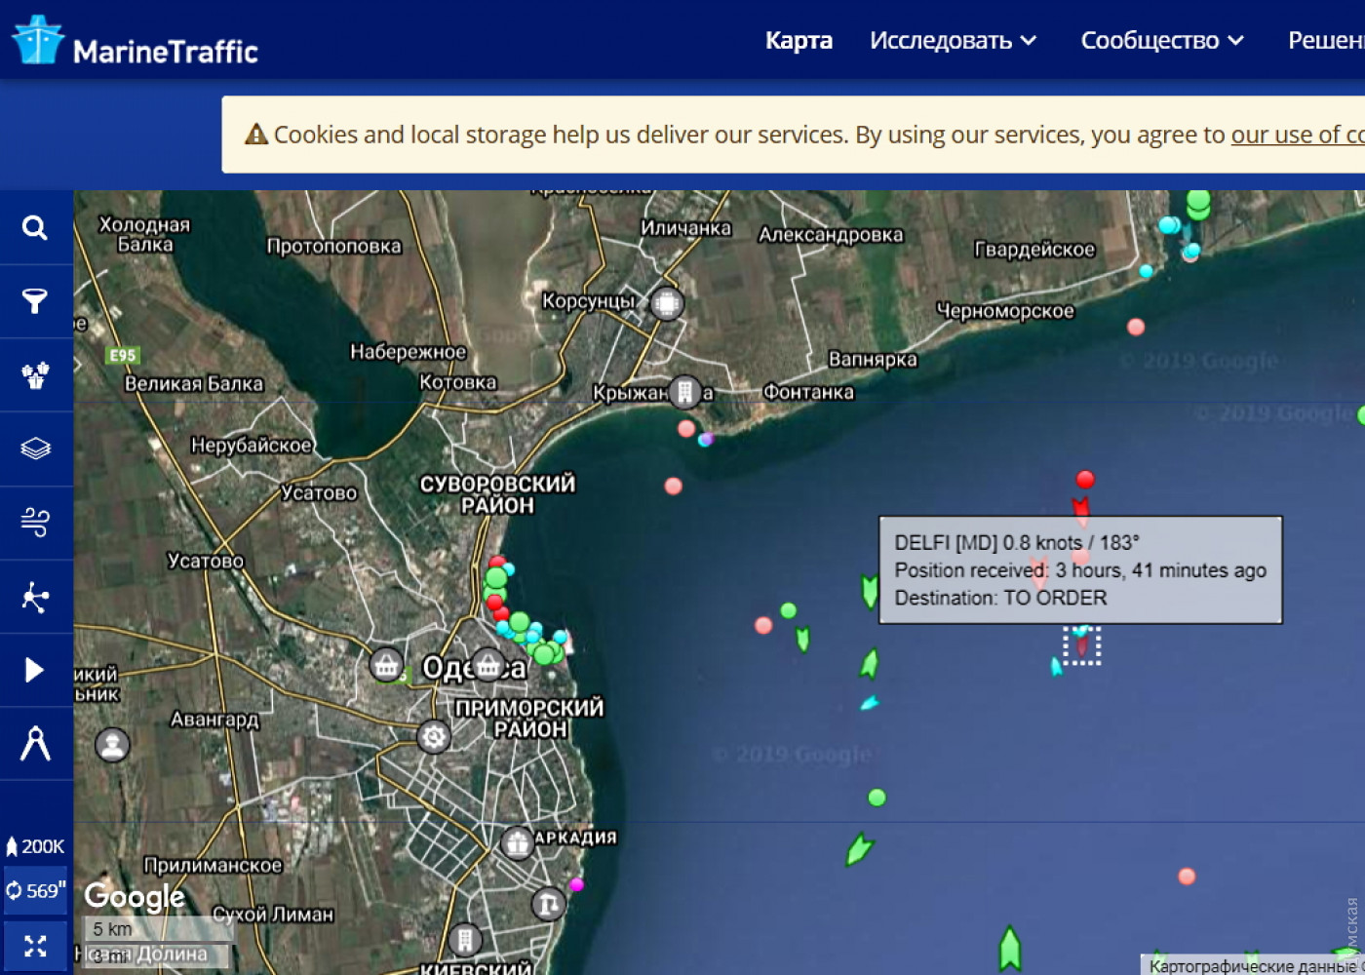Expand the Сообщество dropdown menu
This screenshot has height=975, width=1365.
click(x=1161, y=41)
